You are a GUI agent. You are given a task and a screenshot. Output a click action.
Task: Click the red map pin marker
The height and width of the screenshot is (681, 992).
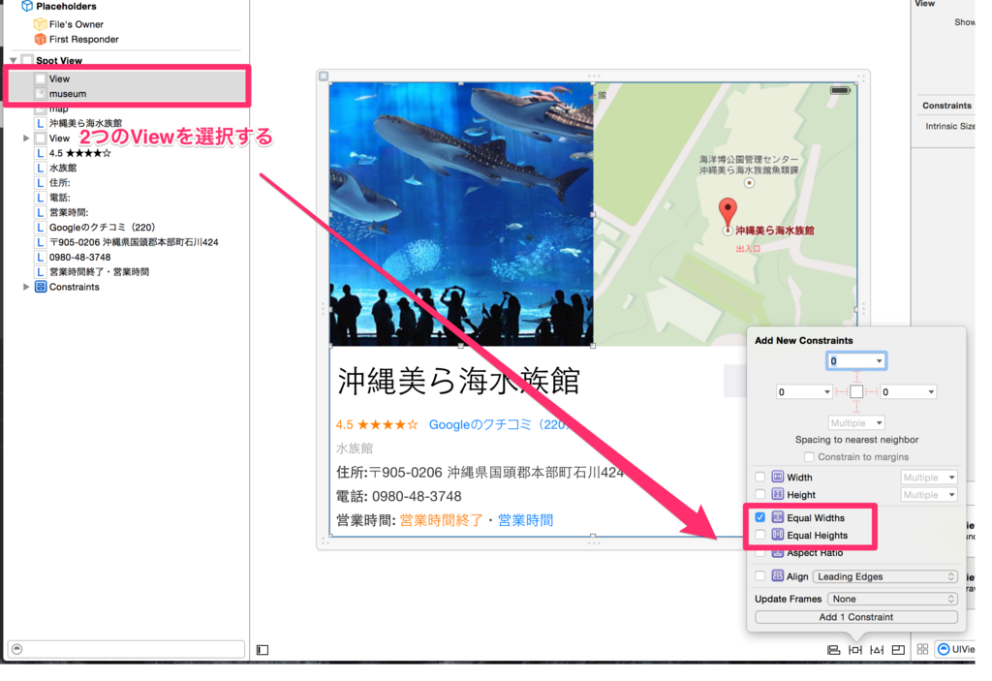[728, 214]
